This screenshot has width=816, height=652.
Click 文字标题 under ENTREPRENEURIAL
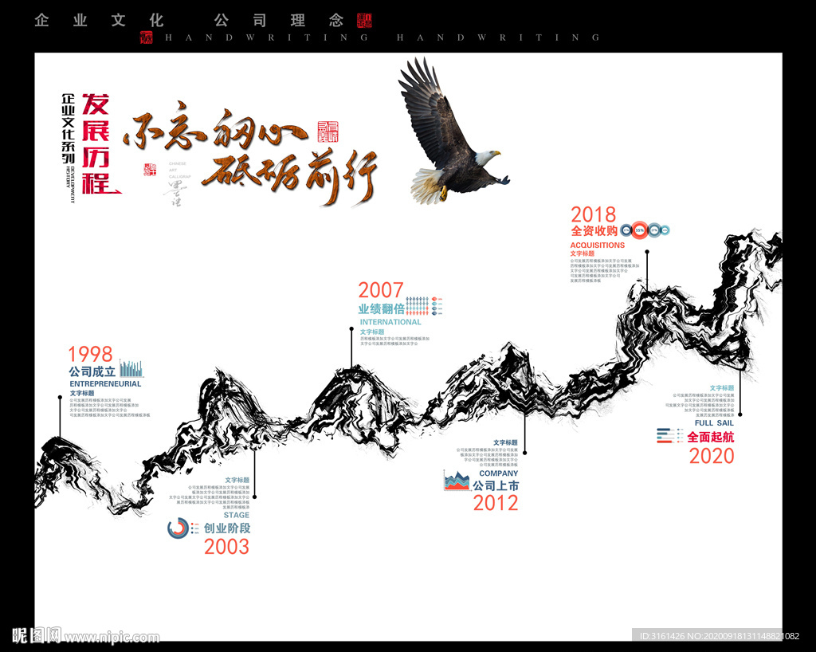click(x=82, y=394)
